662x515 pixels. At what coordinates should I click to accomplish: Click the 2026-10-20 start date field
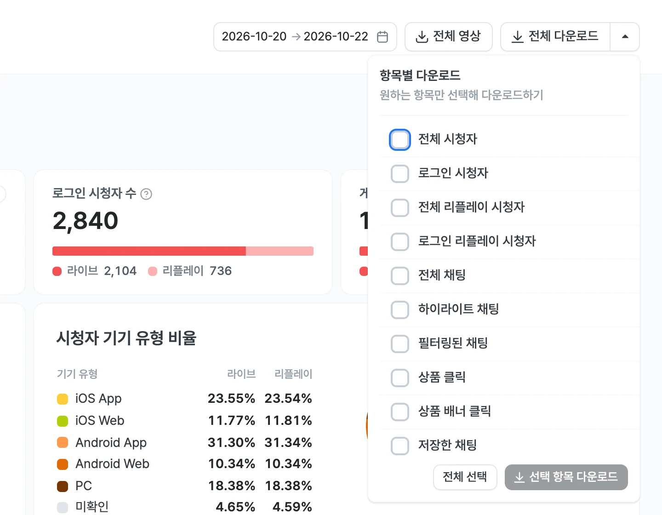[254, 37]
